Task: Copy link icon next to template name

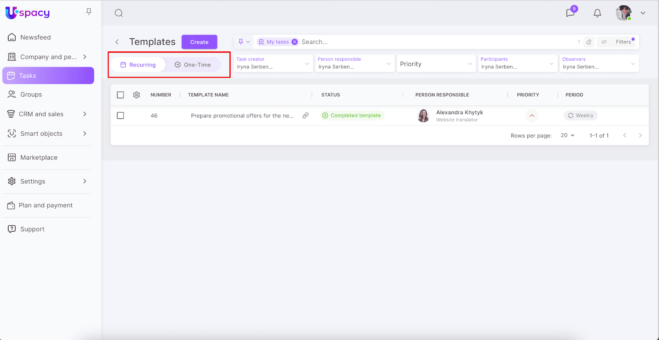Action: point(306,116)
